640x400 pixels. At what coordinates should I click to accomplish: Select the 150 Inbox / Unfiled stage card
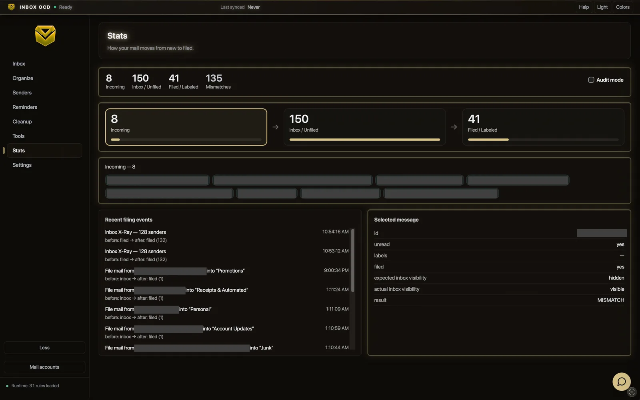click(364, 127)
